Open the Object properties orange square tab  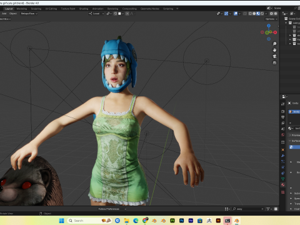(283, 150)
